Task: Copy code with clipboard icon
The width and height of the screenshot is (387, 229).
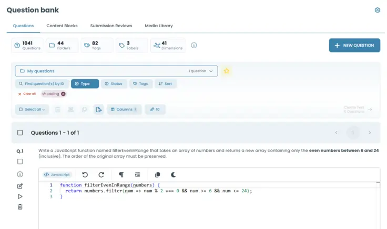Action: tap(157, 175)
